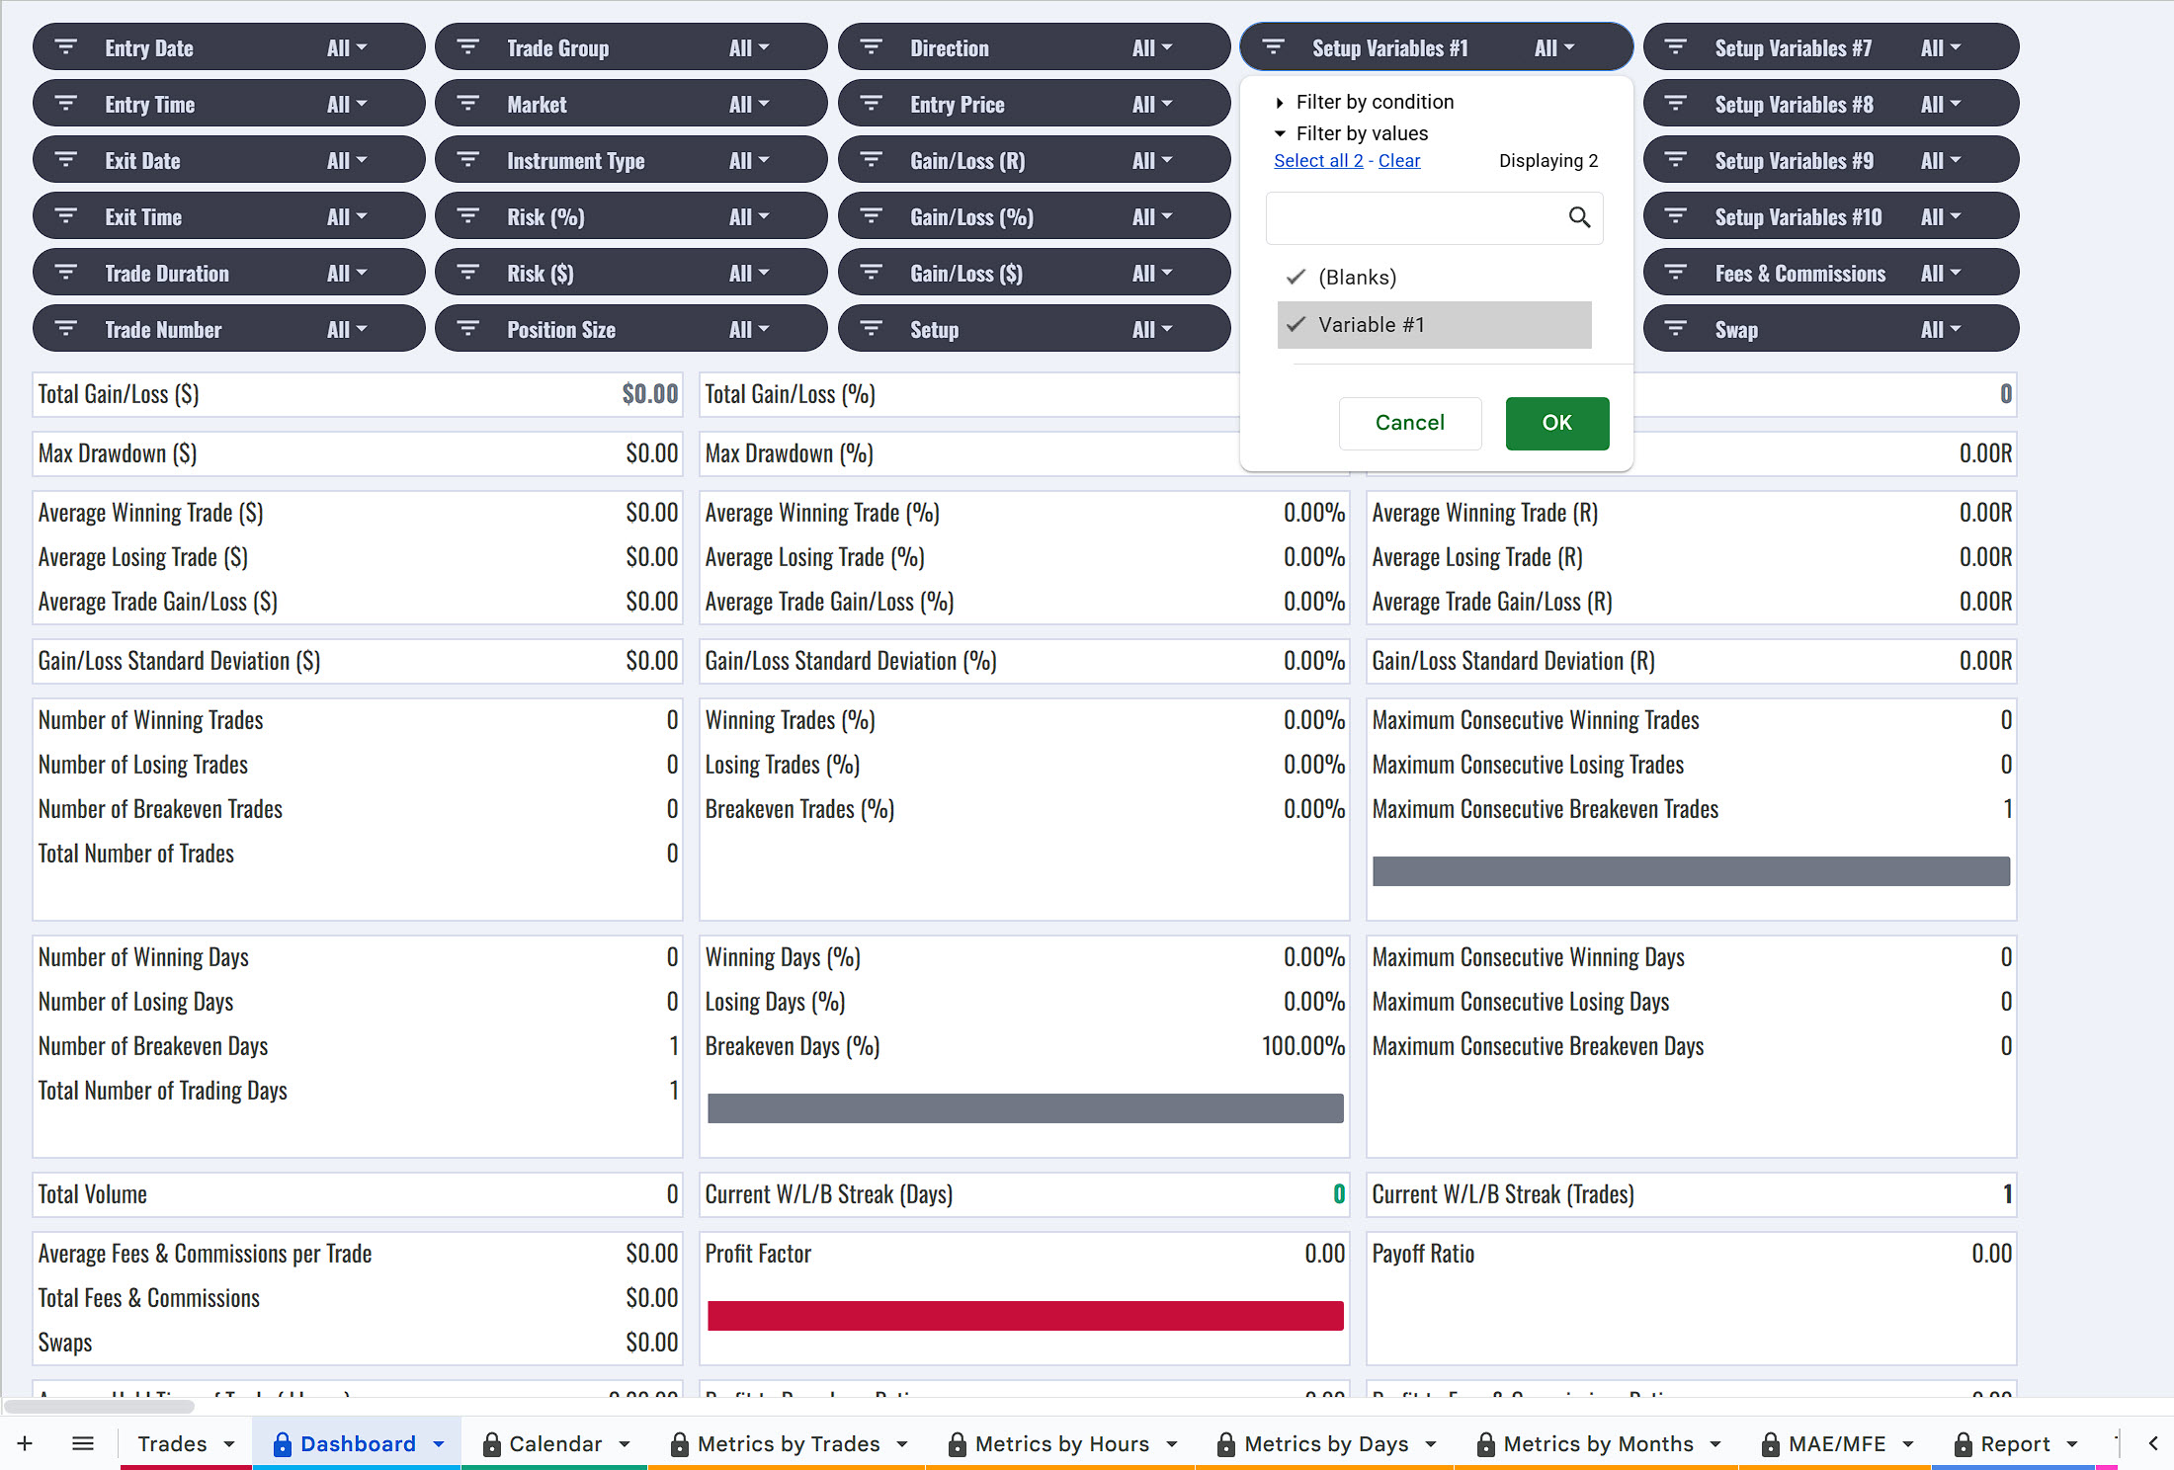Click the add new sheet plus icon
Screen dimensions: 2174x1470
click(x=25, y=1443)
